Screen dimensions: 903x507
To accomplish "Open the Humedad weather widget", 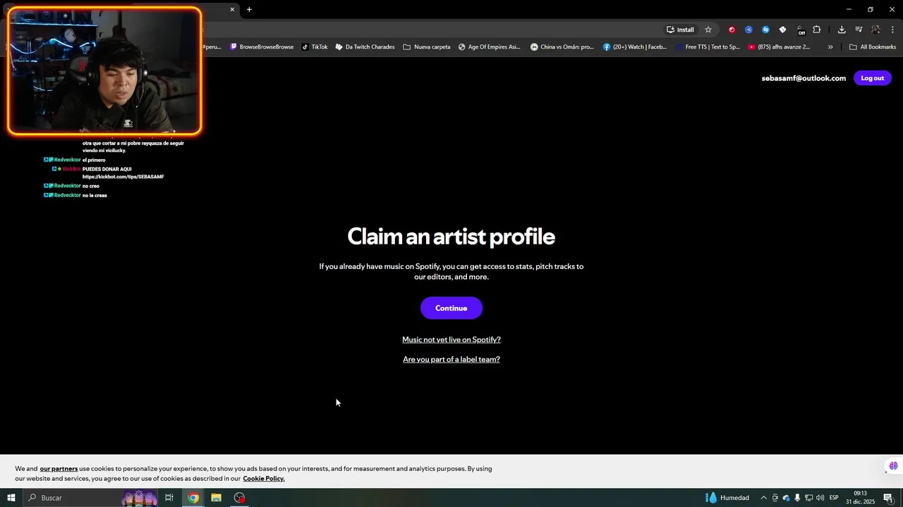I will tap(727, 498).
